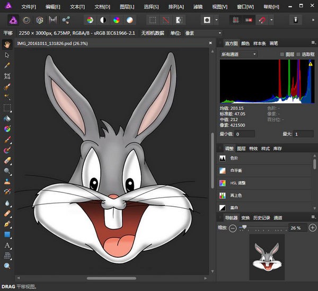Switch to the 历史记录 tab
The width and height of the screenshot is (318, 291).
click(x=262, y=218)
